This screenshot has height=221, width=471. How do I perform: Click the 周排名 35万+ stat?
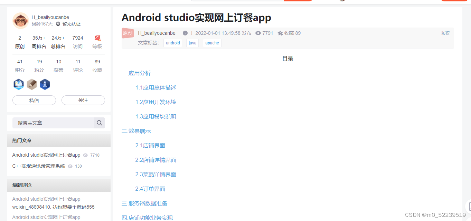[39, 42]
